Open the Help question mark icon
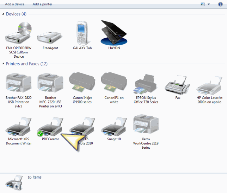 [220, 4]
